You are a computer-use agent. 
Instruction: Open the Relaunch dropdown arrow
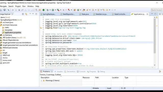coord(71,10)
